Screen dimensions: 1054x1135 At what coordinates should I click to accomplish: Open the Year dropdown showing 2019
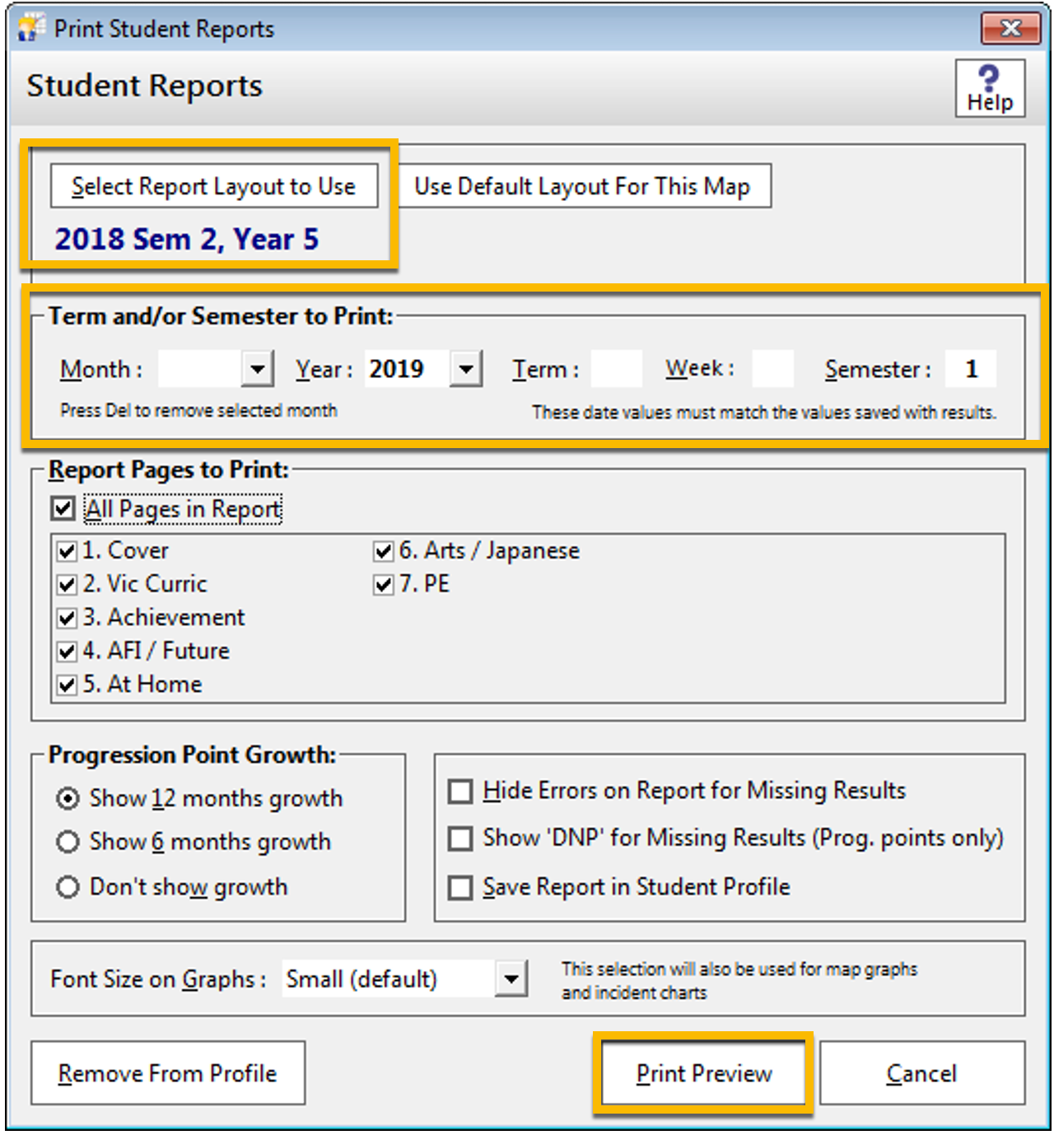(x=467, y=369)
